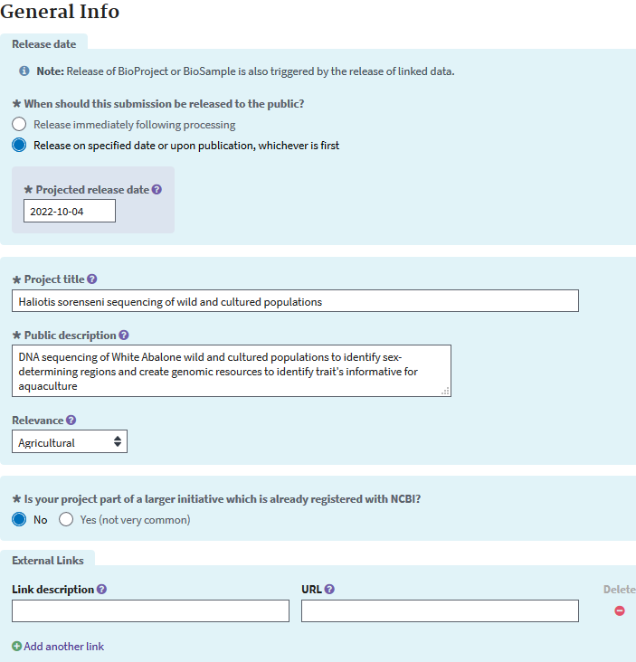The image size is (636, 662).
Task: Click the green plus Add another link icon
Action: [16, 646]
